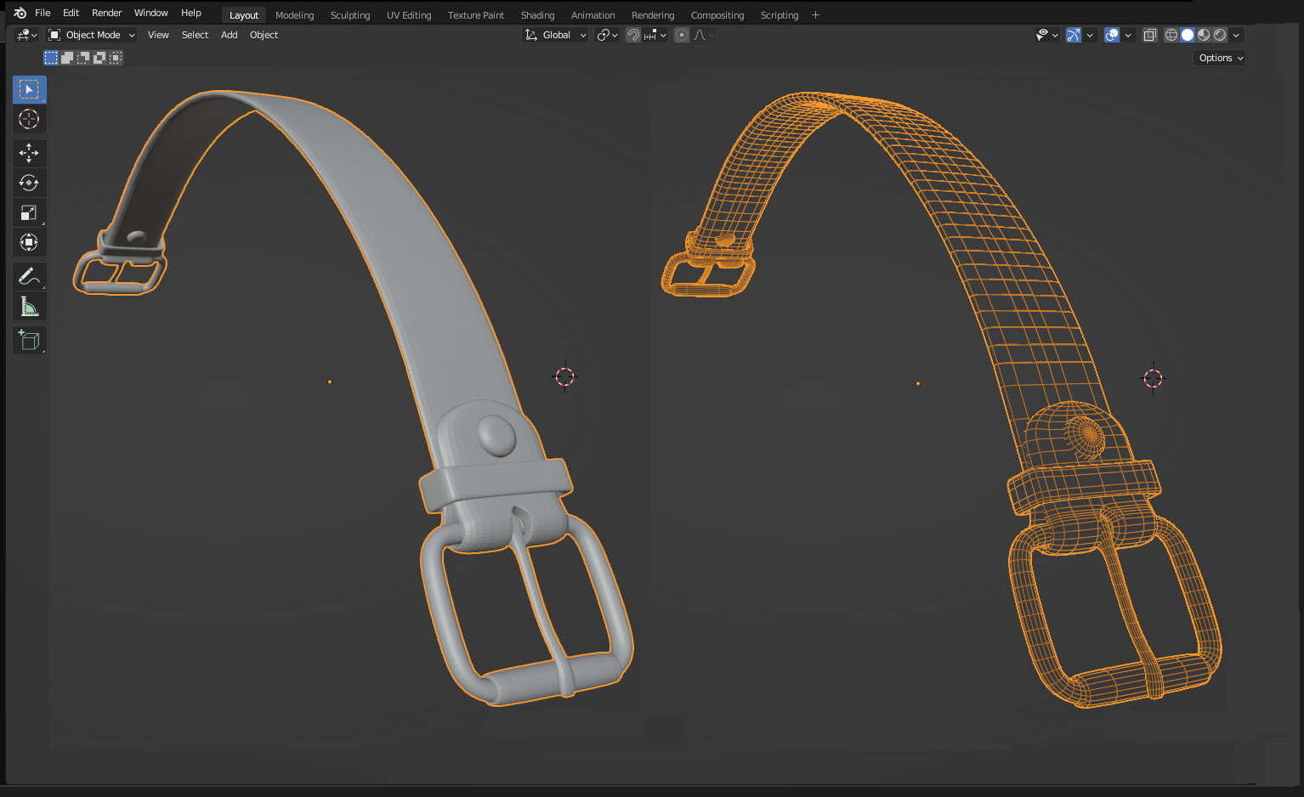
Task: Open the viewport Select menu
Action: click(195, 35)
